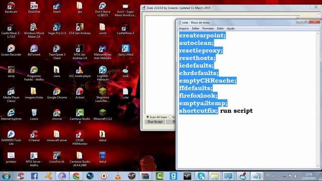The image size is (322, 181).
Task: Click in the Zoek script text area
Action: (x=160, y=65)
